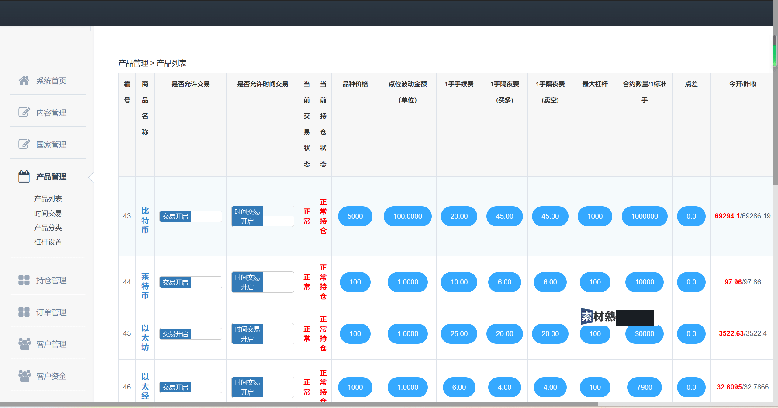Image resolution: width=778 pixels, height=408 pixels.
Task: Open product link 以太坊
Action: coord(145,338)
